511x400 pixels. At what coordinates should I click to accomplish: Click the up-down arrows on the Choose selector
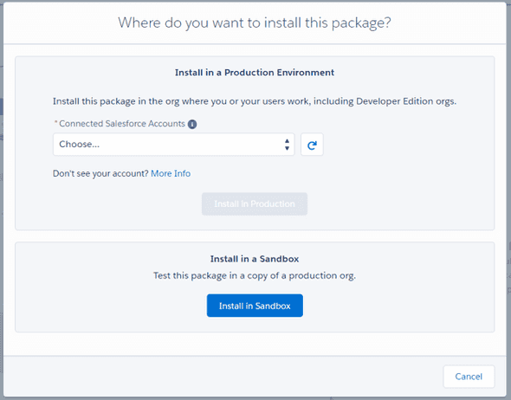(287, 145)
